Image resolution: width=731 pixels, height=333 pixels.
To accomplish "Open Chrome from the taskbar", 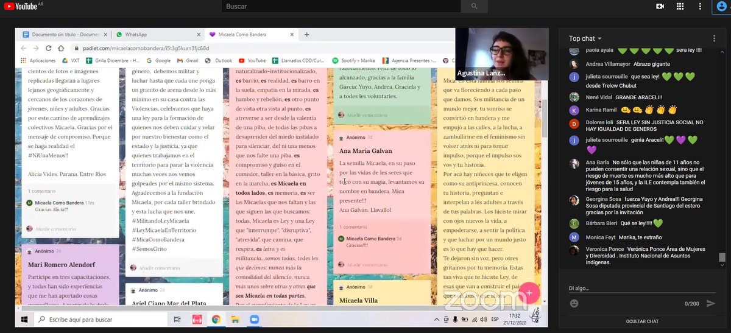I will (x=216, y=319).
